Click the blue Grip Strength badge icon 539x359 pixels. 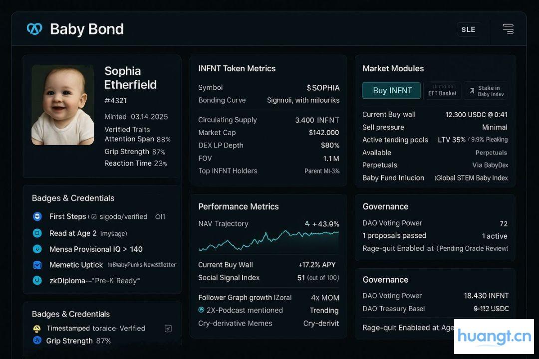coord(37,341)
